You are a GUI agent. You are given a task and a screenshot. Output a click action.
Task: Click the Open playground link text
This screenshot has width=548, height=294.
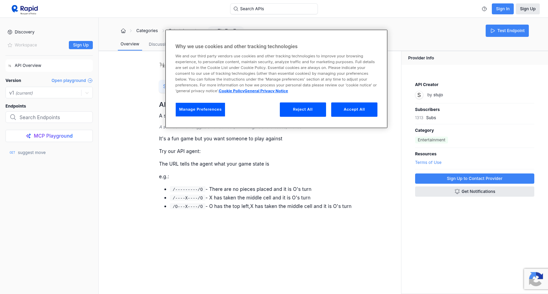coord(69,81)
